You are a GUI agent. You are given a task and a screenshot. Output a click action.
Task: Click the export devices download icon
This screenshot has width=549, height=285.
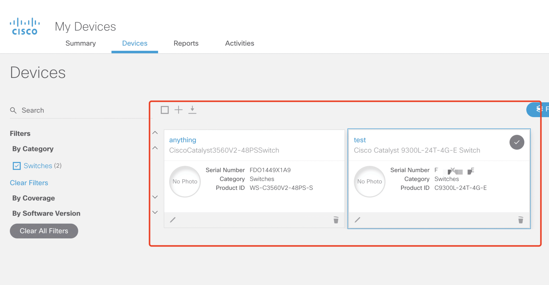point(192,110)
